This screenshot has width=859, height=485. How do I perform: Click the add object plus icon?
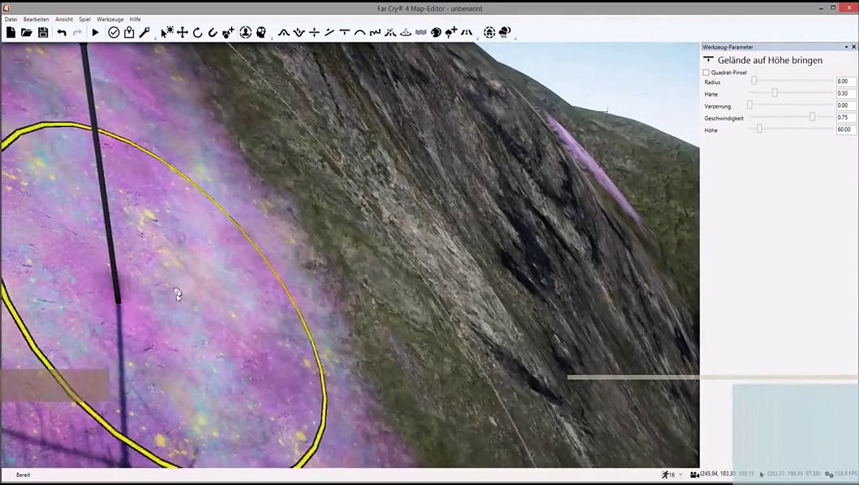[x=229, y=32]
